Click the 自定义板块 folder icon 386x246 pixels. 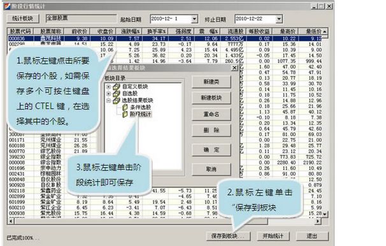116,87
